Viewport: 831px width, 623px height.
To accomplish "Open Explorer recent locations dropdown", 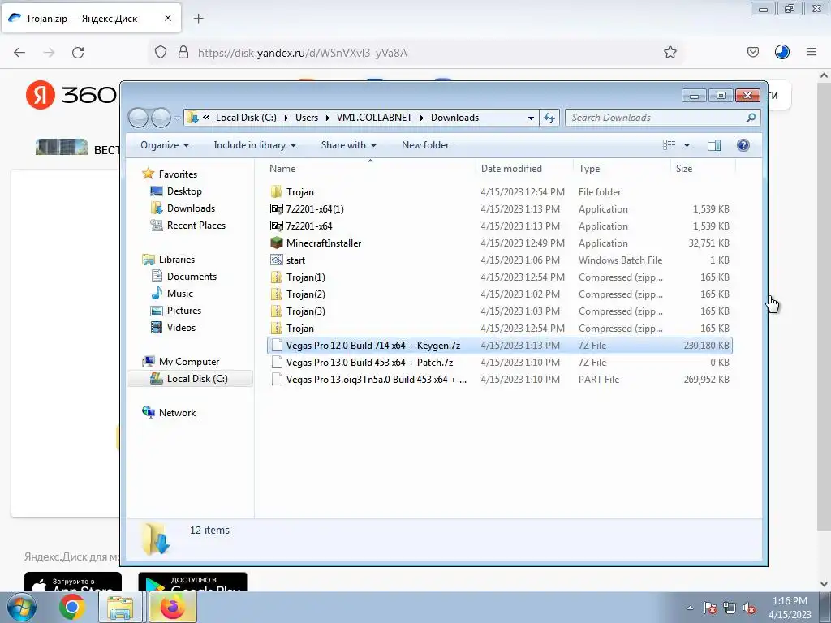I will tap(177, 118).
